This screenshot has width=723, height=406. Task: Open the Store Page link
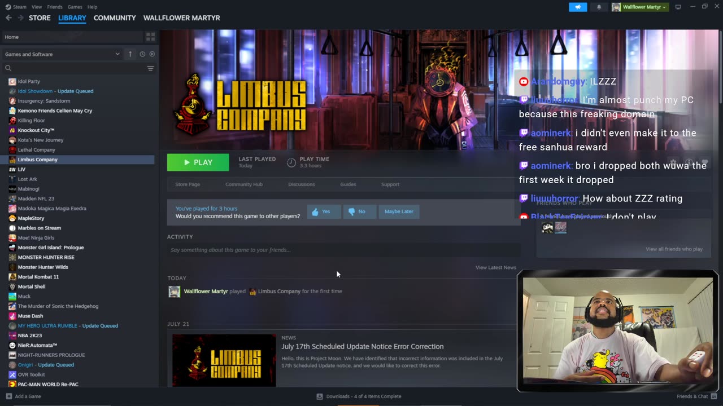188,184
